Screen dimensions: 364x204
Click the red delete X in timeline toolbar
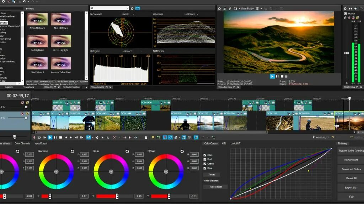click(114, 137)
